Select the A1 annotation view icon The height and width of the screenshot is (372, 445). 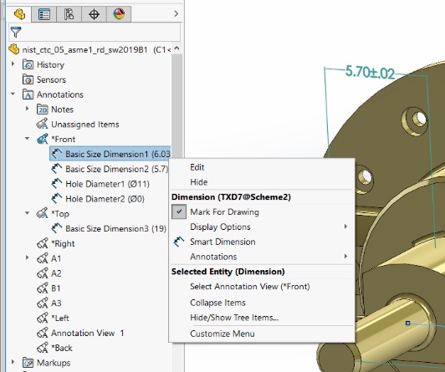(43, 258)
